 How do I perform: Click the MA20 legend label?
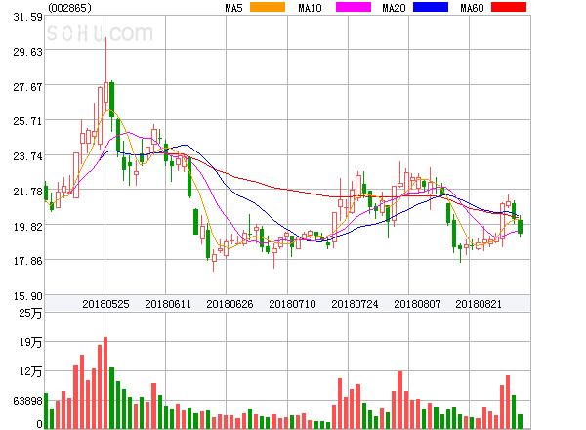pos(394,8)
